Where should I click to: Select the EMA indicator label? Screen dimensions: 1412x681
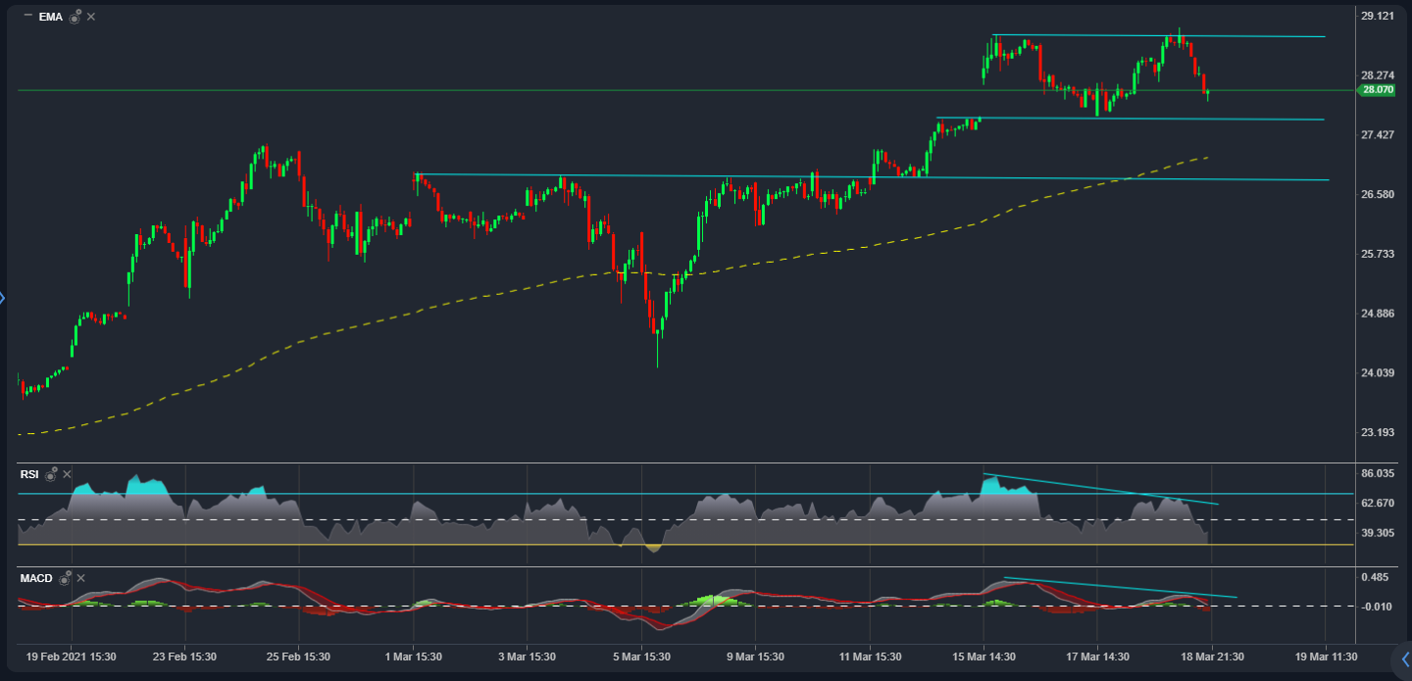pyautogui.click(x=50, y=17)
